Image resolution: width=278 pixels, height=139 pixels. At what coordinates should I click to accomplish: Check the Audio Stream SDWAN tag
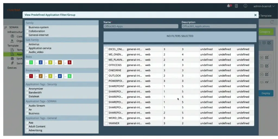(x=27, y=106)
